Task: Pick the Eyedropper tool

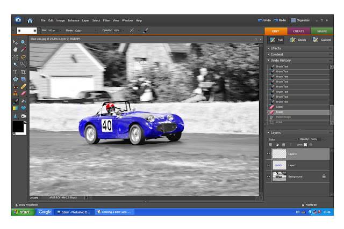Action: [24, 49]
